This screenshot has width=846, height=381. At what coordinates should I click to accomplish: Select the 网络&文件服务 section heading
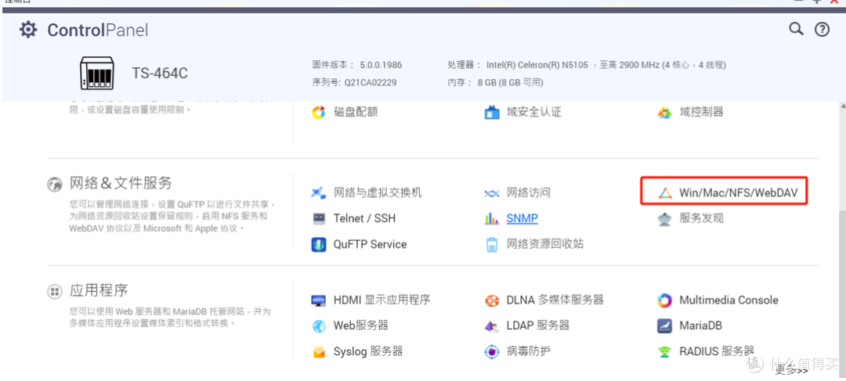click(121, 184)
